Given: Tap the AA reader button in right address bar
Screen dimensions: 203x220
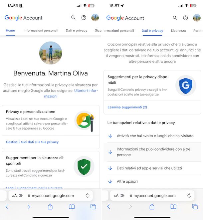Looking at the screenshot, I should (116, 196).
